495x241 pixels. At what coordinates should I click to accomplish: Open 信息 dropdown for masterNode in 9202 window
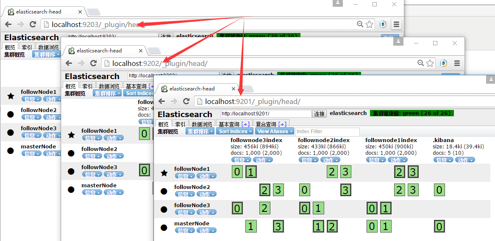(x=92, y=192)
